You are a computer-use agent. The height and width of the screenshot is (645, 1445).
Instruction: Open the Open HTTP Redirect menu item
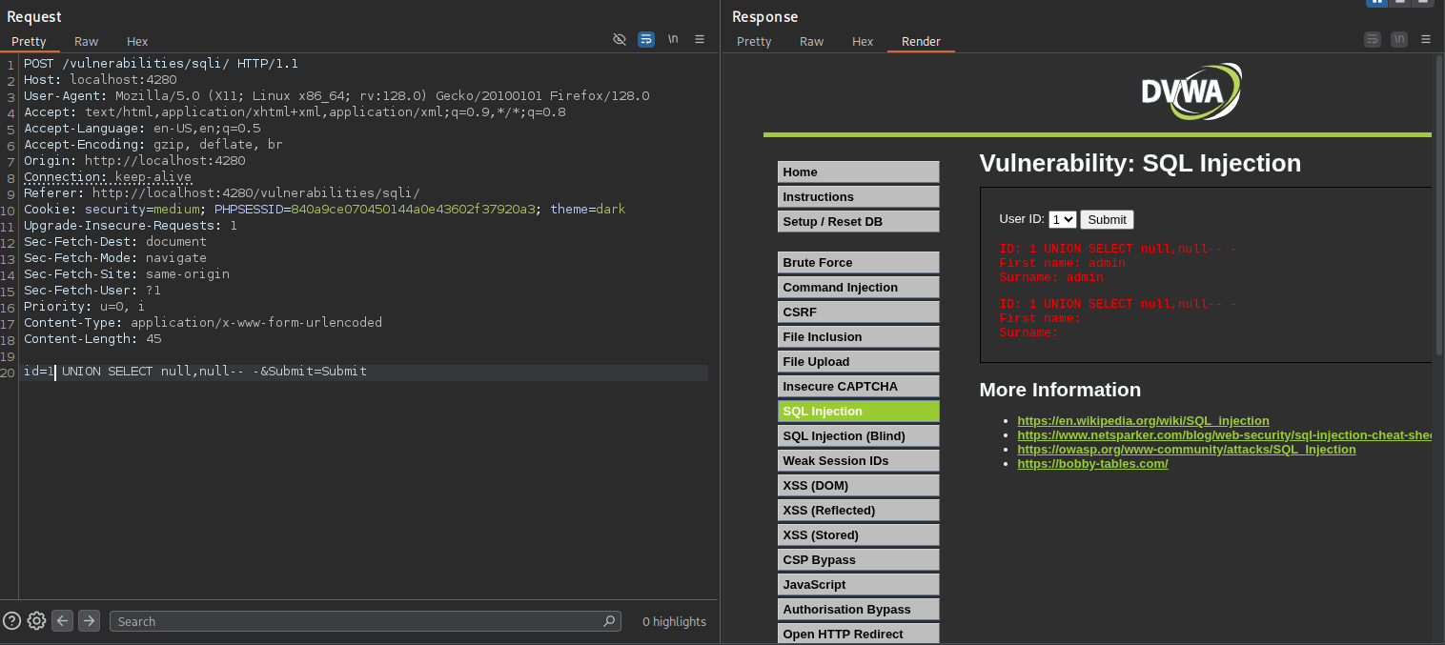859,634
